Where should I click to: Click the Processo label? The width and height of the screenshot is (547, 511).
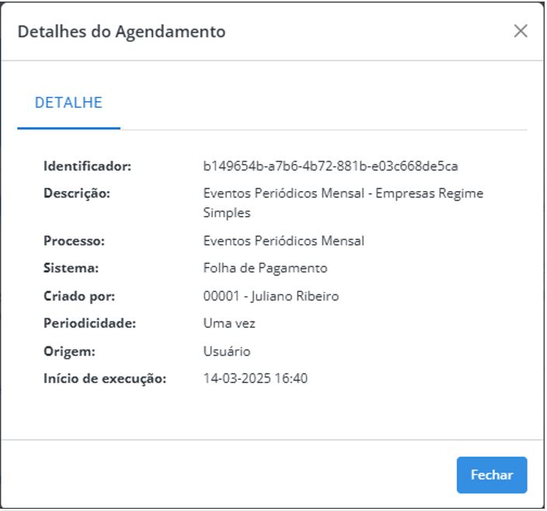[x=74, y=241]
